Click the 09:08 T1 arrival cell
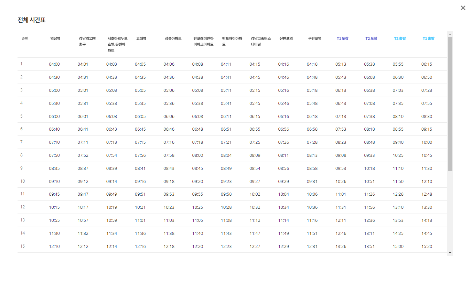This screenshot has width=472, height=303. (341, 155)
